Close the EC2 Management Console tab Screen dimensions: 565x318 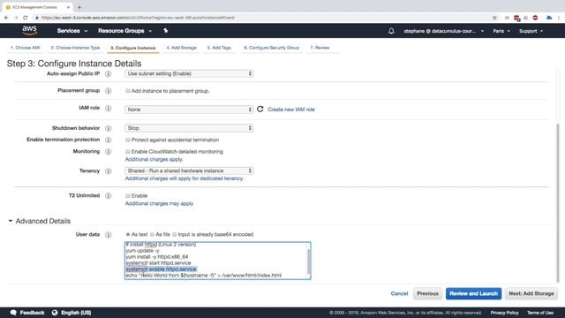68,7
